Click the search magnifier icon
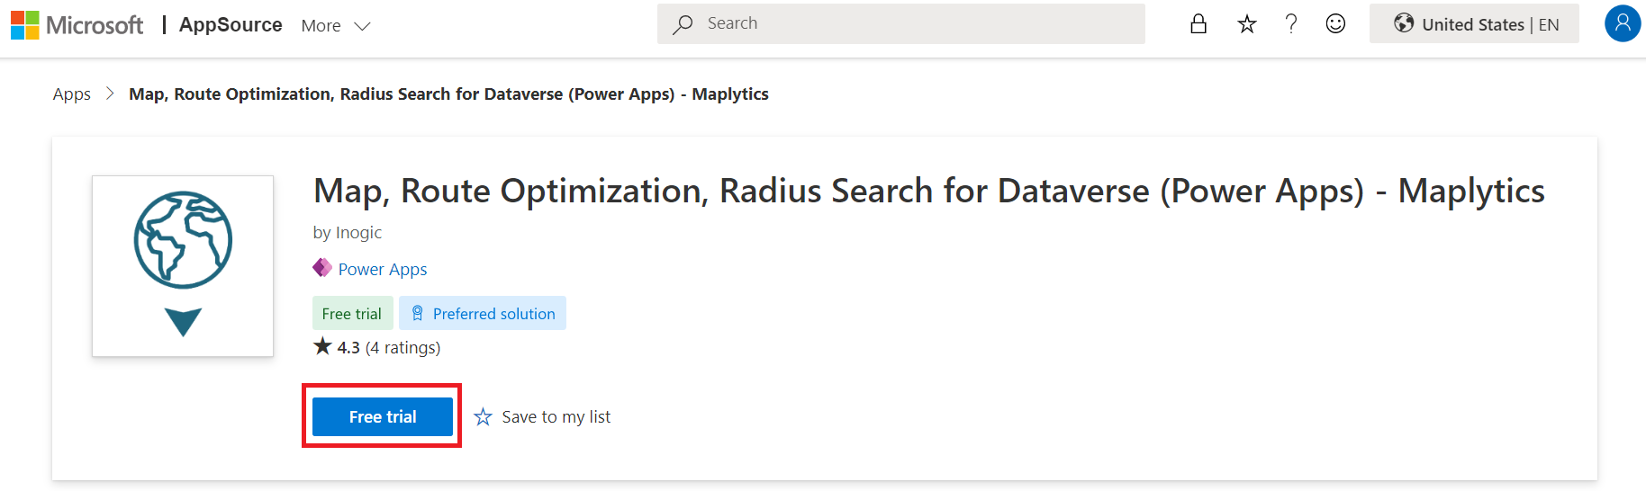Image resolution: width=1646 pixels, height=491 pixels. [x=683, y=24]
